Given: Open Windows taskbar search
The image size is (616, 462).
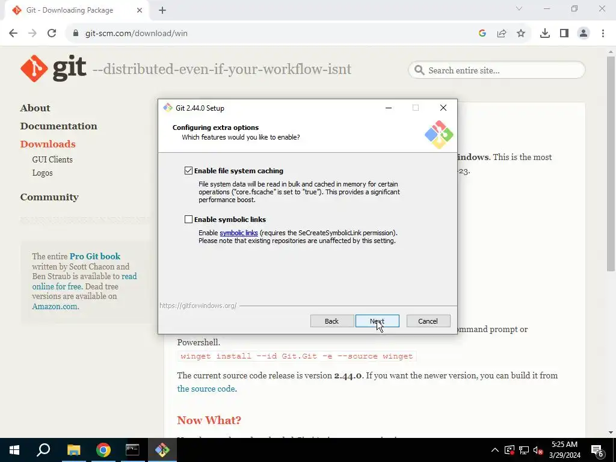Looking at the screenshot, I should [x=43, y=450].
